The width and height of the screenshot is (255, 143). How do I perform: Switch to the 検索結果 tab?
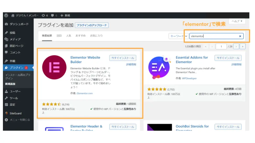(47, 36)
